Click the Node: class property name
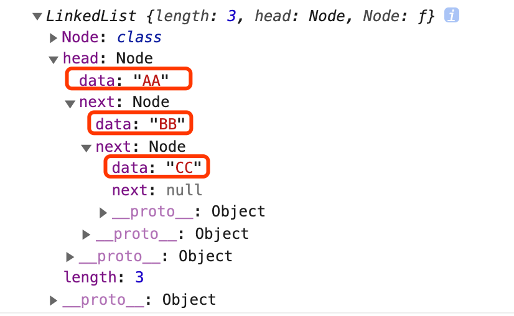The width and height of the screenshot is (514, 316). pos(80,37)
